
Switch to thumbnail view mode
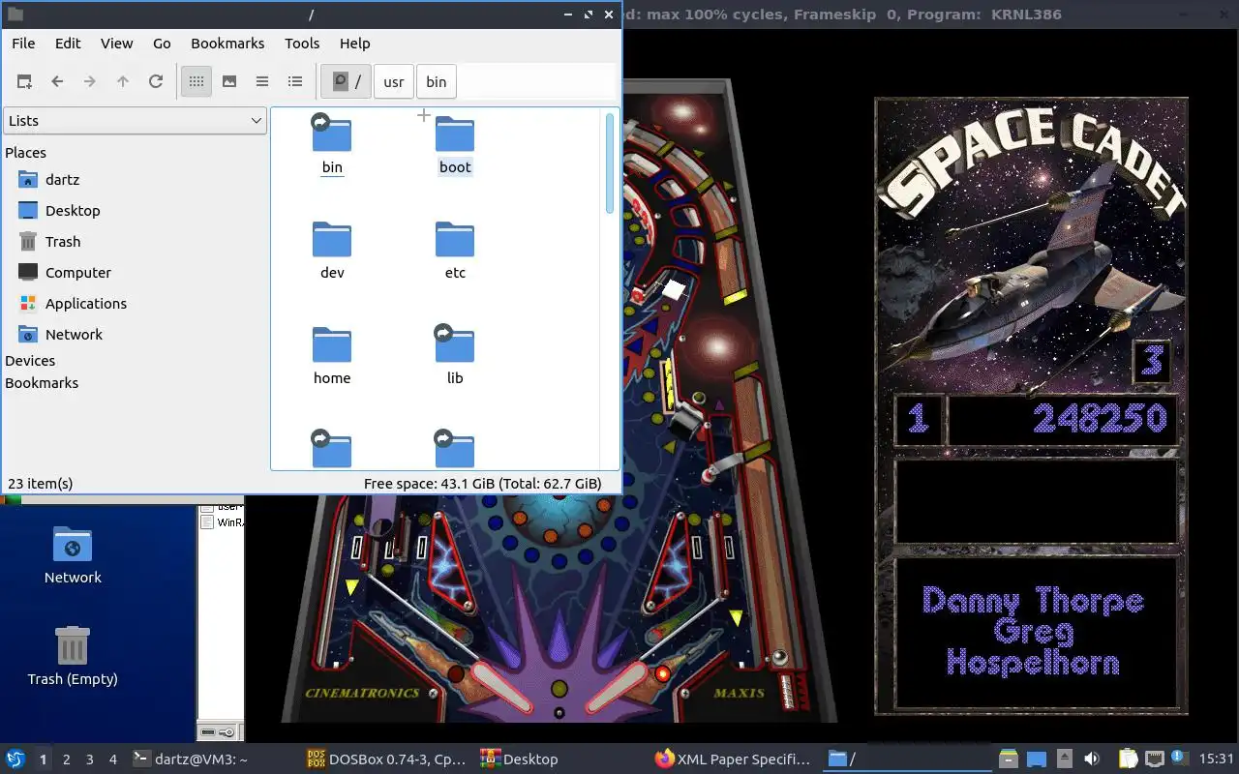coord(229,82)
